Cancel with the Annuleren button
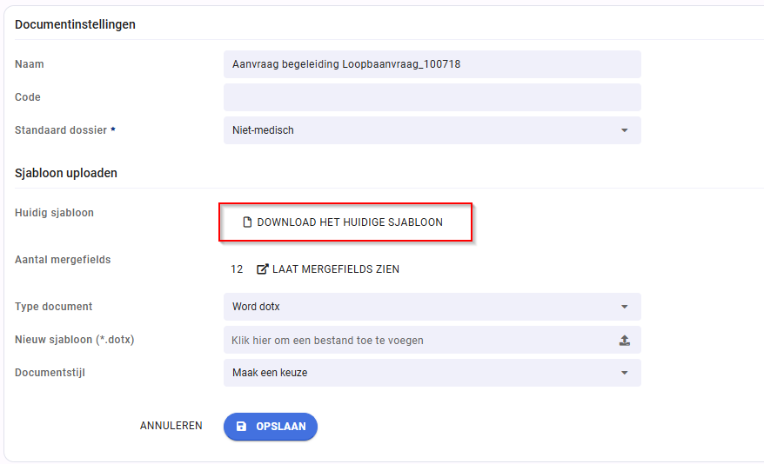This screenshot has height=464, width=764. (171, 426)
